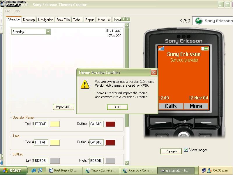The height and width of the screenshot is (175, 233).
Task: Maximize the Themes Creator window
Action: (227, 5)
